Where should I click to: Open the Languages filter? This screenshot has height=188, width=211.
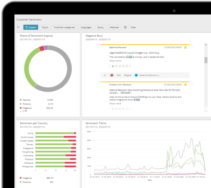(x=86, y=27)
